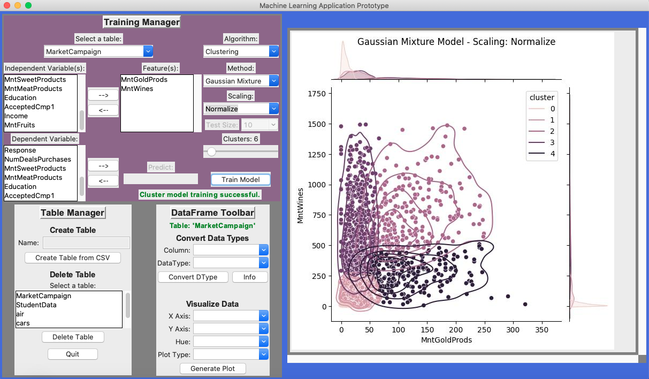Screen dimensions: 649x379
Task: Open the Test Size dropdown showing 10
Action: click(259, 125)
